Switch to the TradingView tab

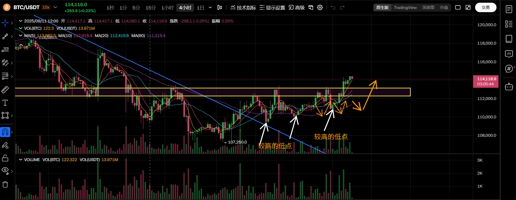click(405, 8)
